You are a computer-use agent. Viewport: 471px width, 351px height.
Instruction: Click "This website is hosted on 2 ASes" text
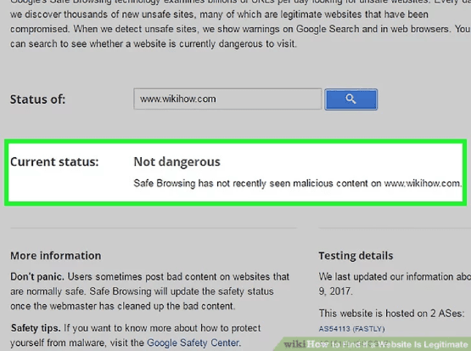coord(391,314)
